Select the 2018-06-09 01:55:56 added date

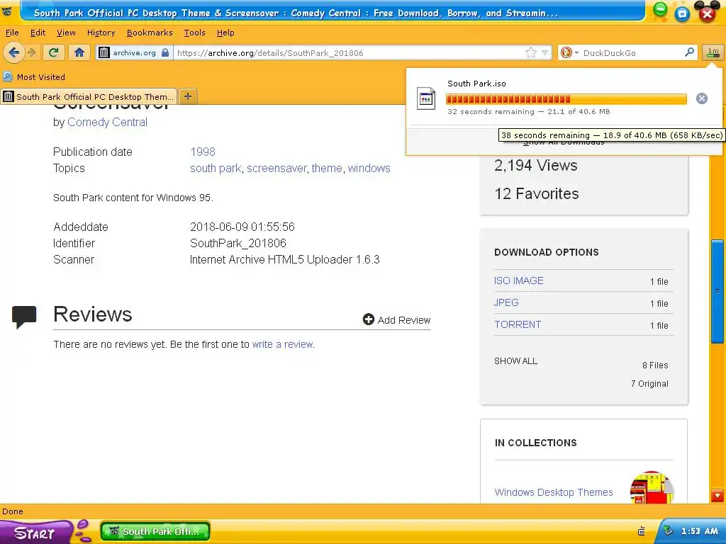coord(242,227)
